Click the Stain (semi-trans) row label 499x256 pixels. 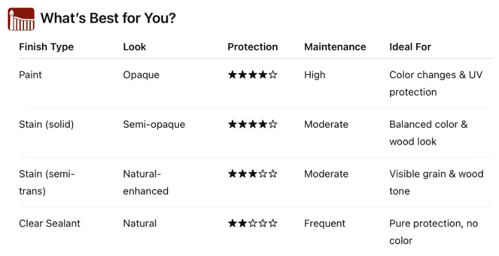pos(47,182)
